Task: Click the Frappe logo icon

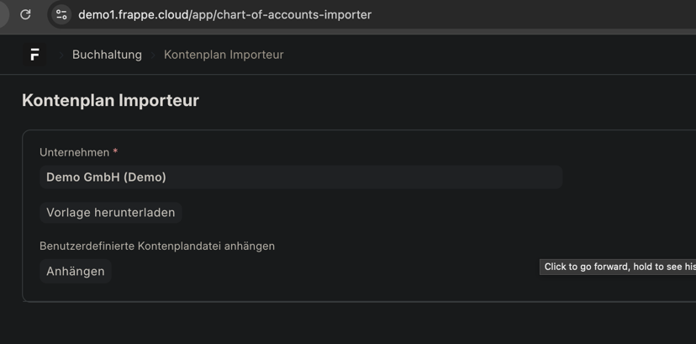Action: click(x=34, y=55)
